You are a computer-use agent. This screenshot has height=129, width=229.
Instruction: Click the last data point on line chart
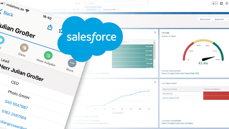point(149,91)
